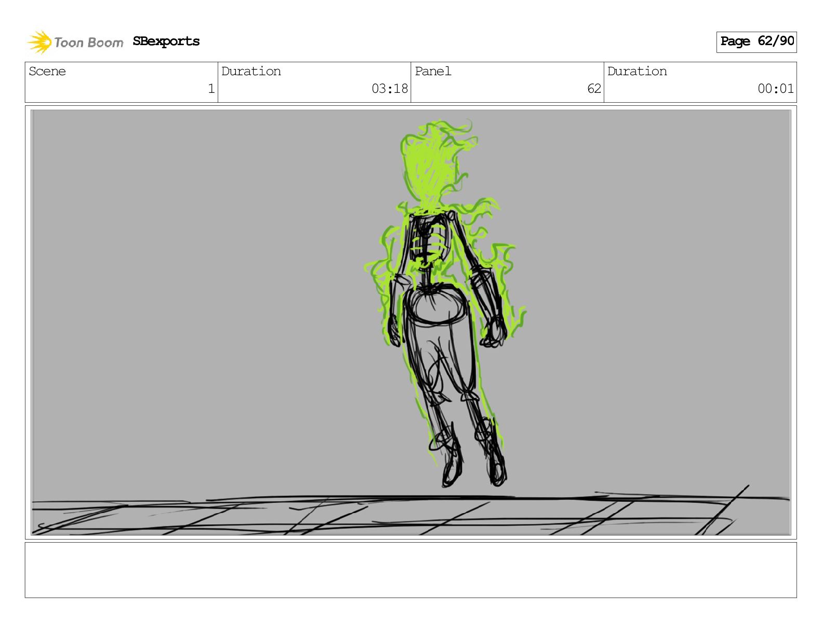Click the Panel header label

coord(433,72)
